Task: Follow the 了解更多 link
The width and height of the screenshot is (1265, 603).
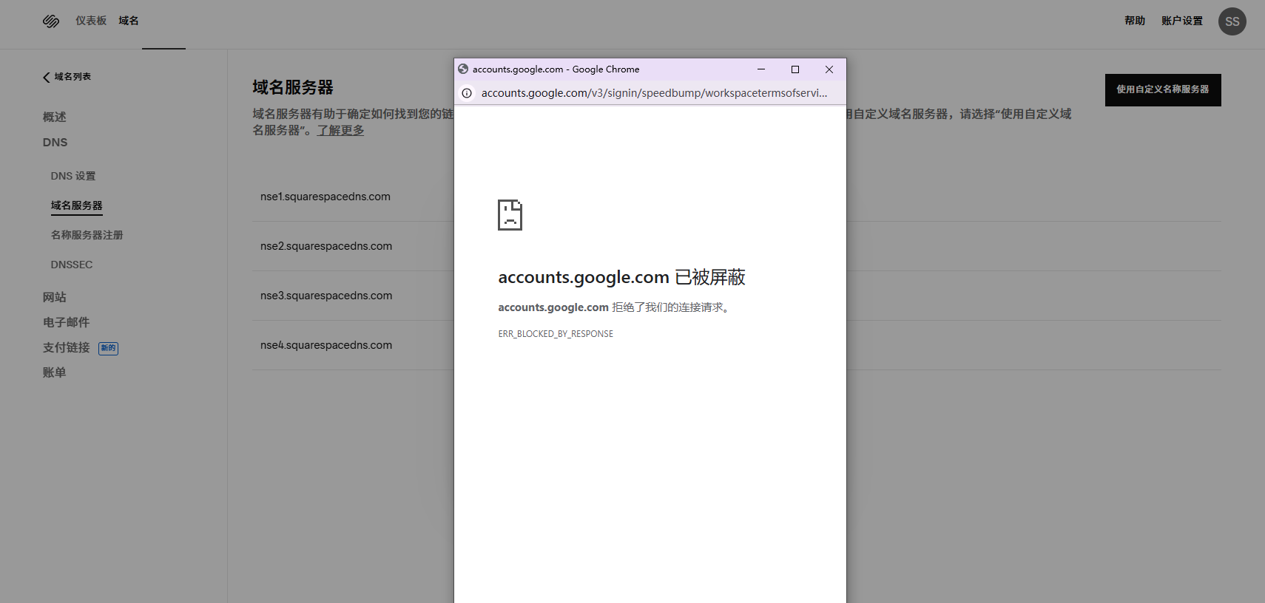Action: point(341,130)
